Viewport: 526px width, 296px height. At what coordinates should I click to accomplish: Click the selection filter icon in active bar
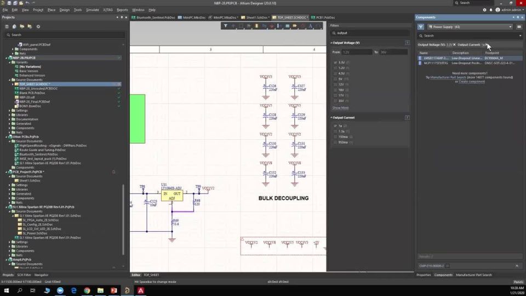click(225, 26)
